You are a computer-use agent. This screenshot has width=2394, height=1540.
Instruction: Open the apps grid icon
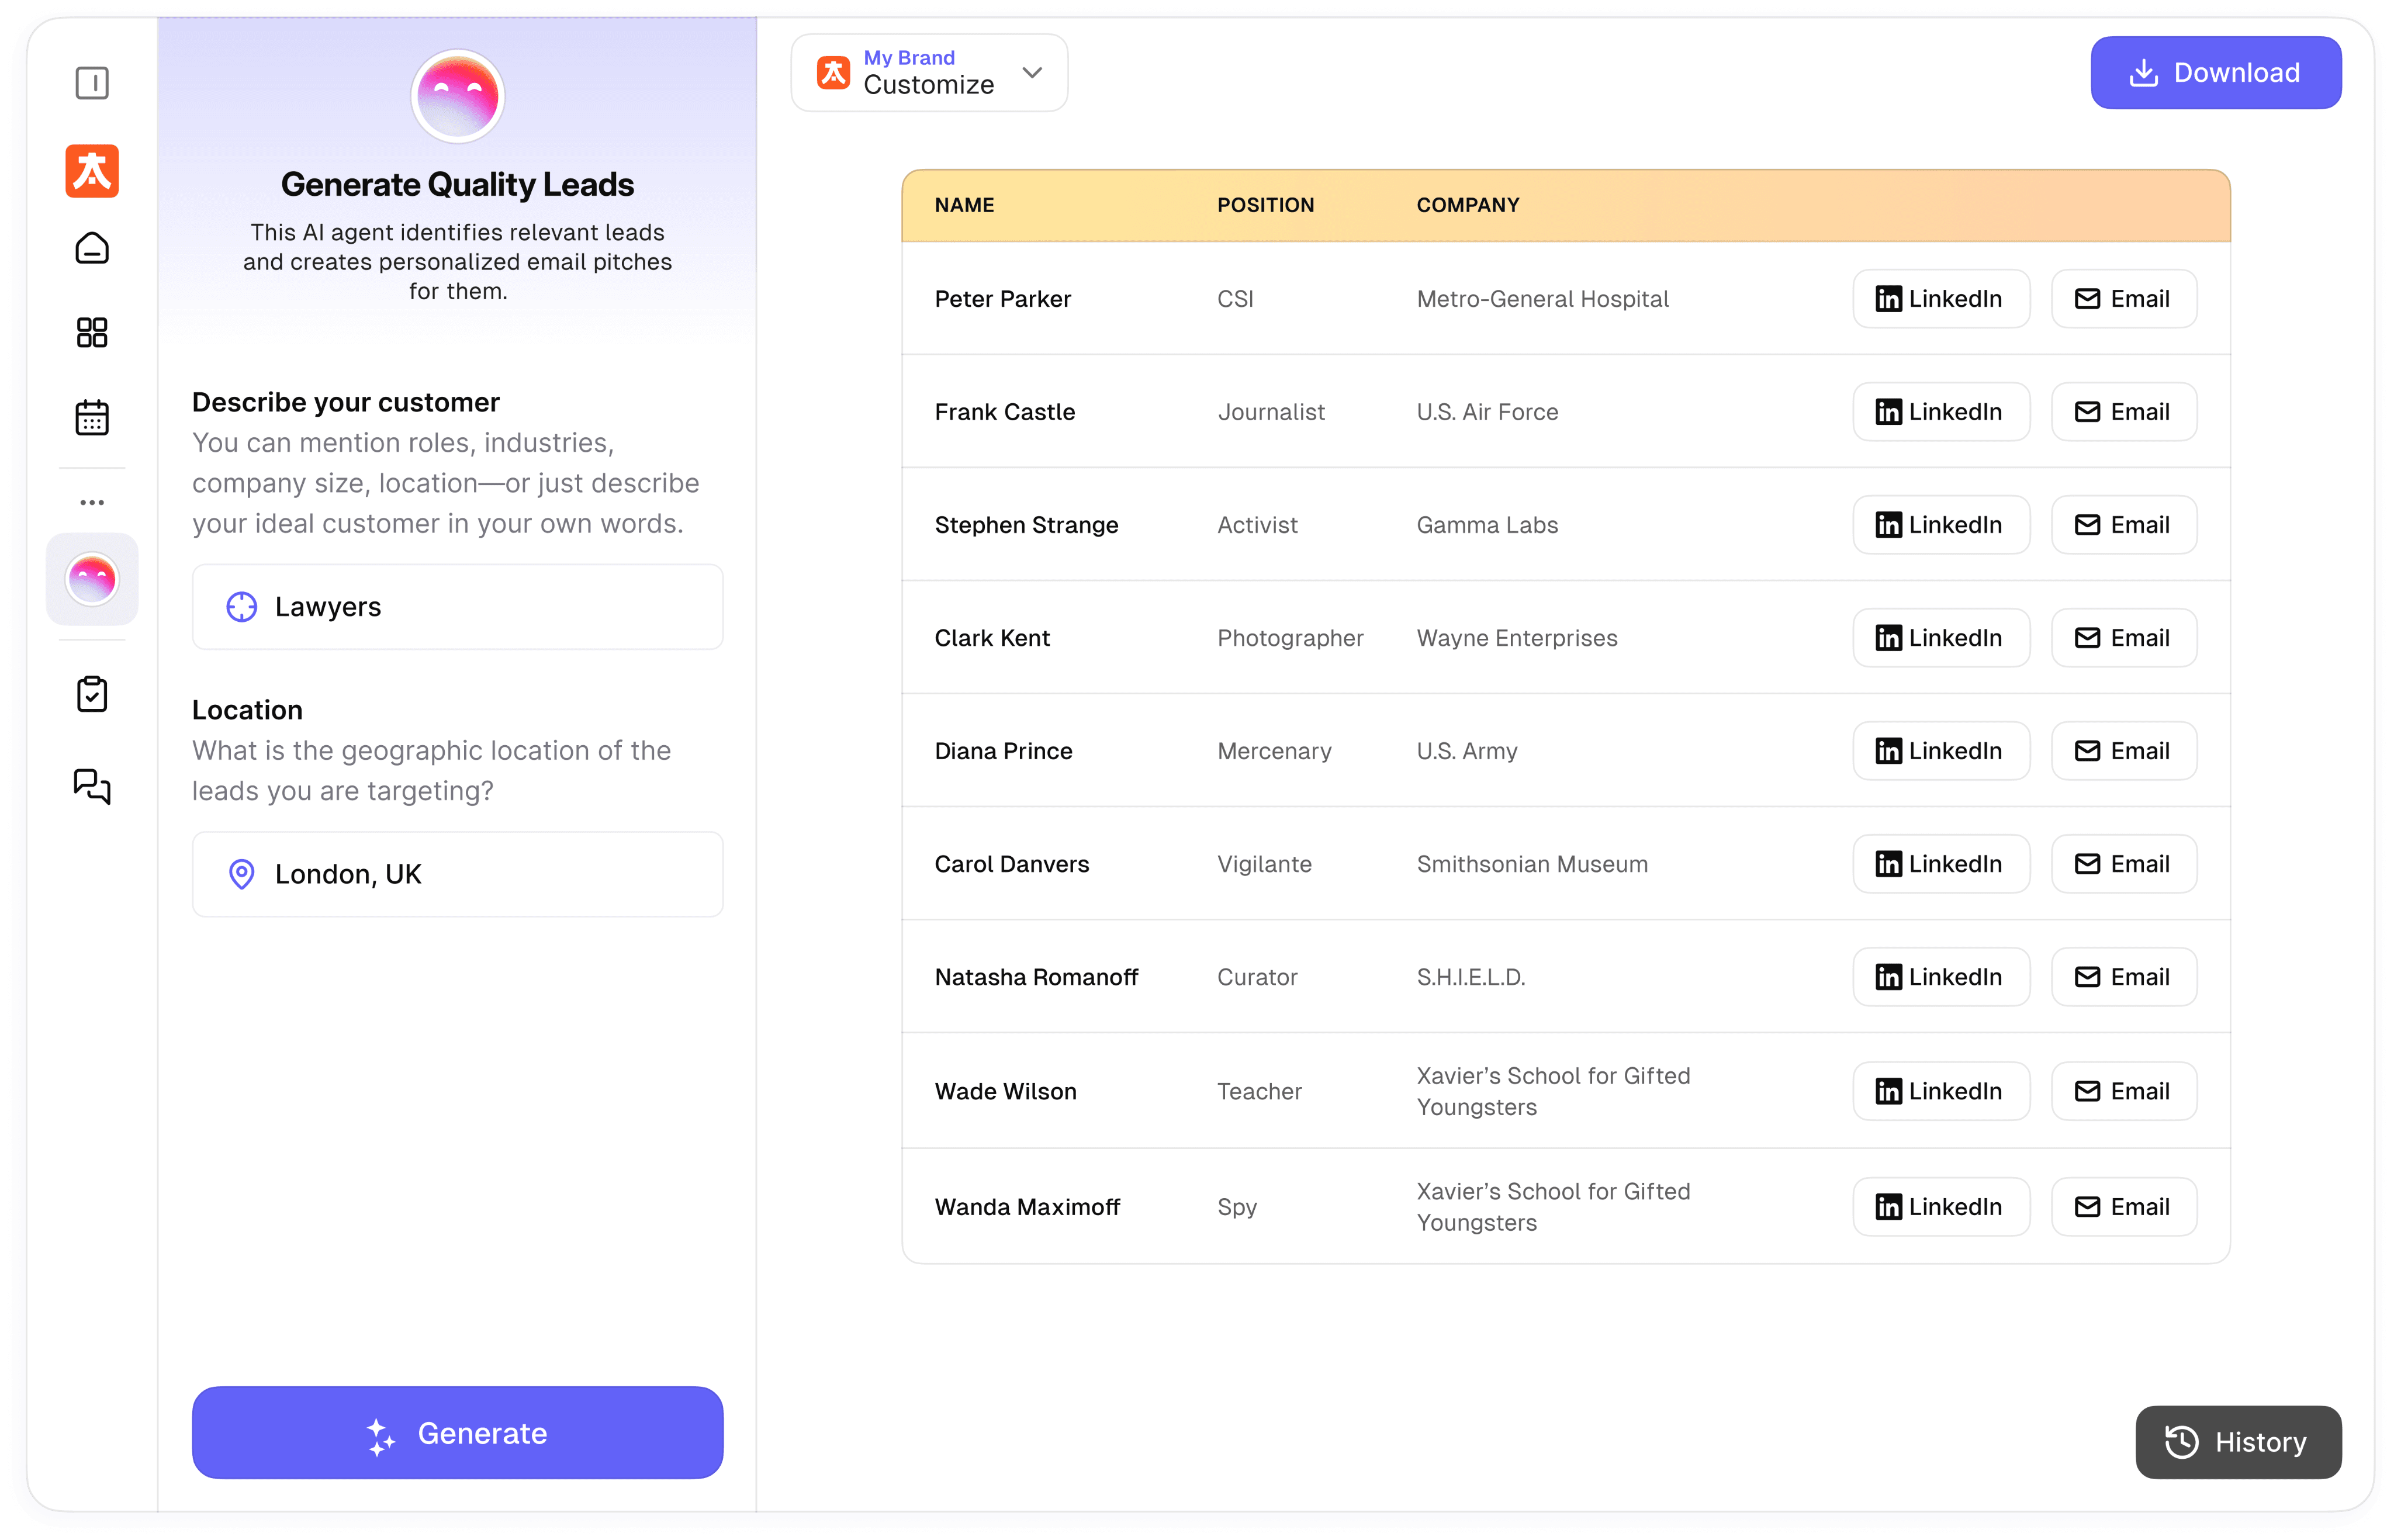coord(92,332)
